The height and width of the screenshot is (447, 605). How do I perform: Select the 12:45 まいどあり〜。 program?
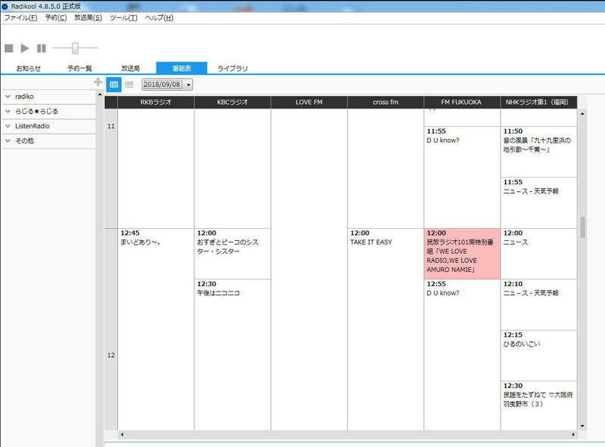pos(156,329)
